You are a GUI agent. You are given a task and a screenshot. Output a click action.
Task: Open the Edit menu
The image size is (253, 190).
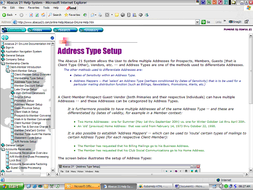coord(12,8)
